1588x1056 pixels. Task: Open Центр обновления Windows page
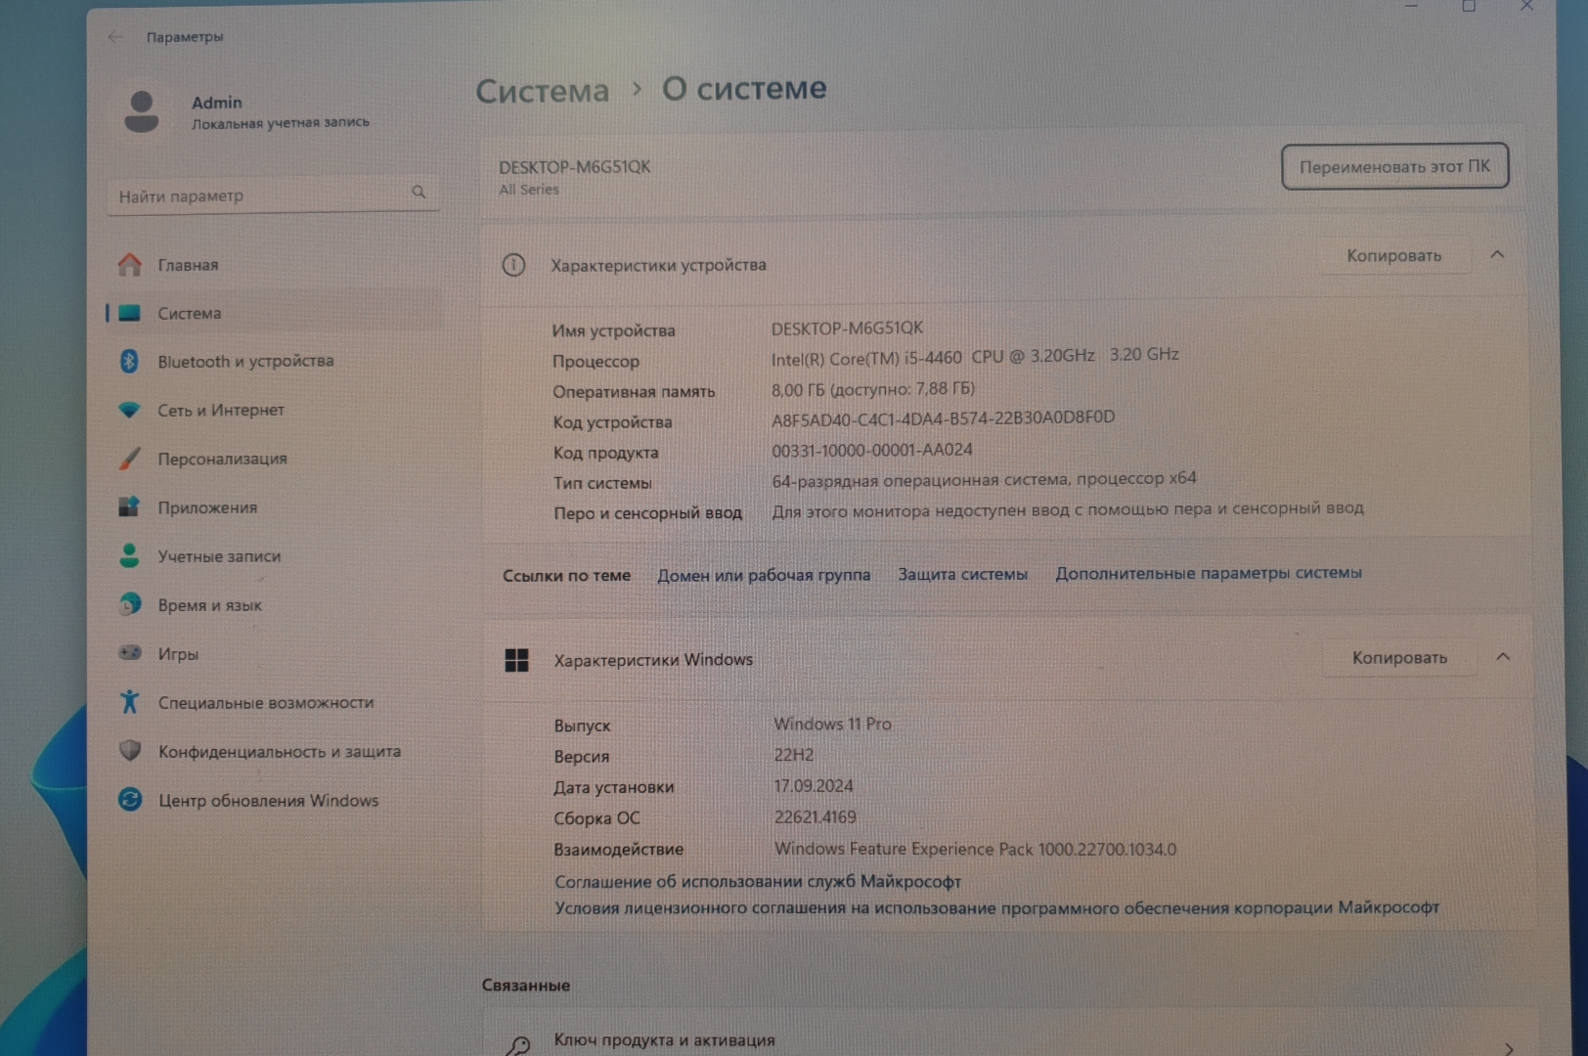tap(268, 801)
